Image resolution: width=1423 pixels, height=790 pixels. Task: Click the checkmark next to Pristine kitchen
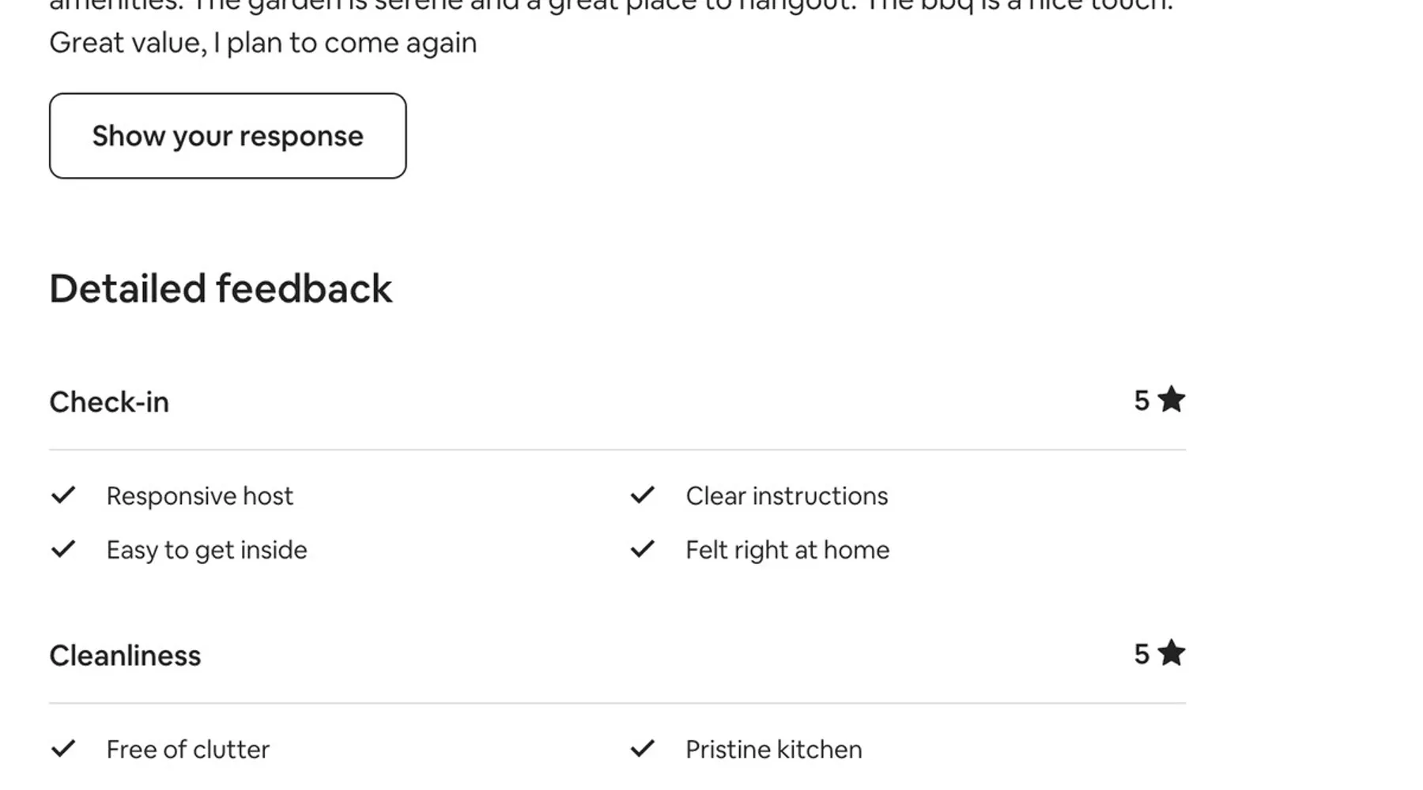[643, 749]
